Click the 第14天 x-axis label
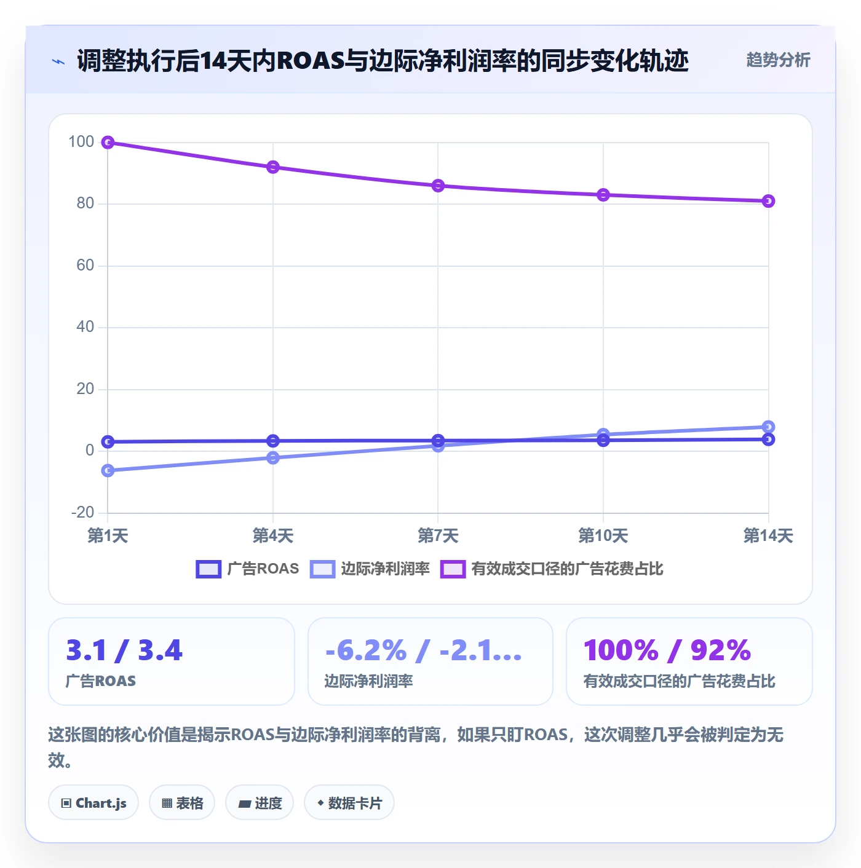The image size is (861, 868). [768, 536]
